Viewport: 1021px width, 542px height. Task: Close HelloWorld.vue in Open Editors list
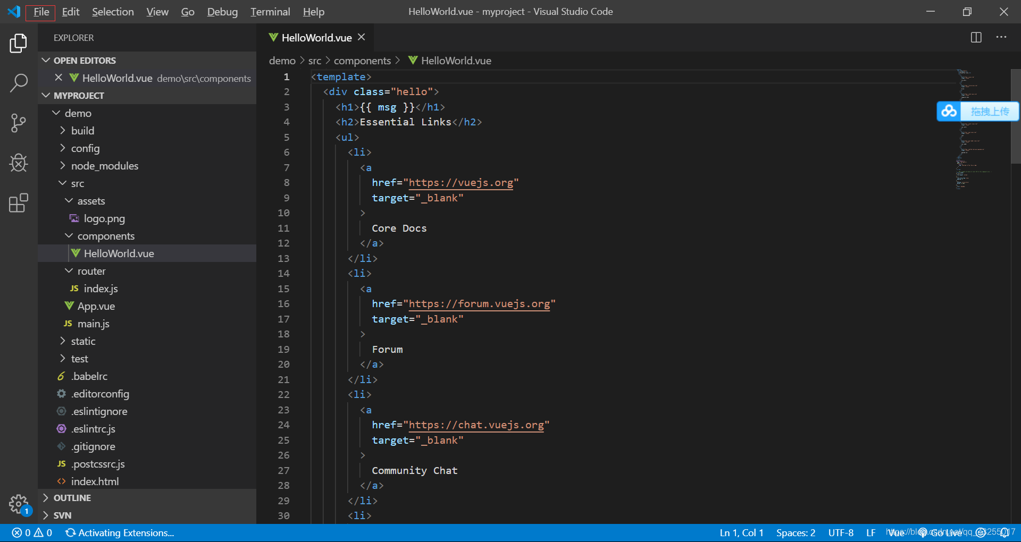[59, 78]
